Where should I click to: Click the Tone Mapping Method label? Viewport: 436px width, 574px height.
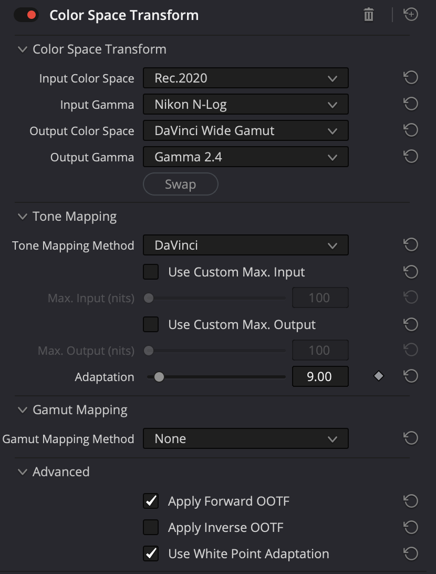point(73,245)
